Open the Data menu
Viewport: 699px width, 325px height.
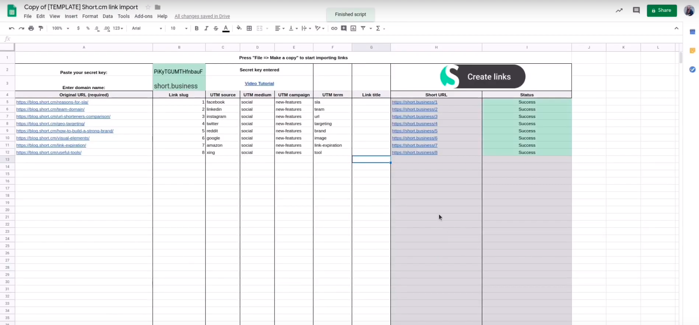pos(108,16)
